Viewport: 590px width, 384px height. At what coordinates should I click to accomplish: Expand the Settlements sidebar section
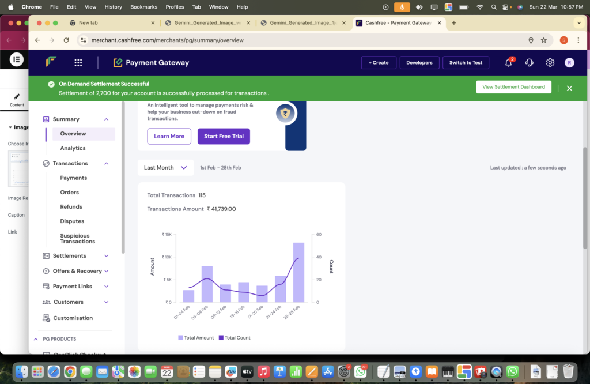tap(106, 256)
